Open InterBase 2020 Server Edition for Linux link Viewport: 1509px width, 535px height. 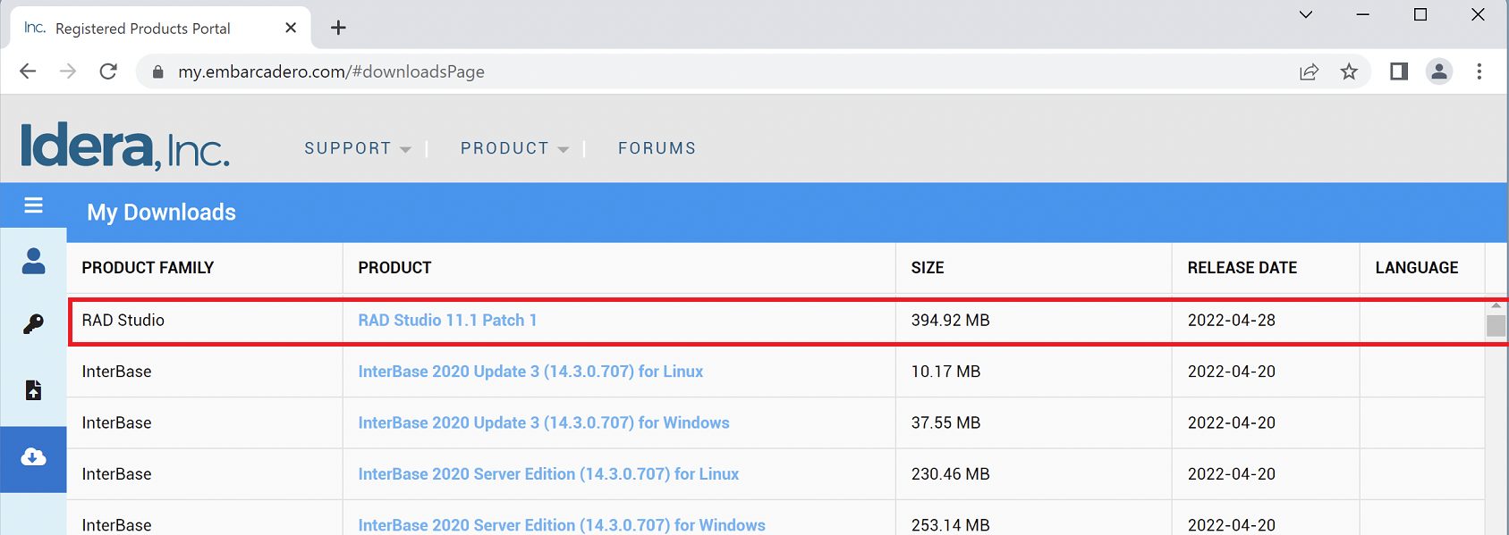pyautogui.click(x=548, y=474)
